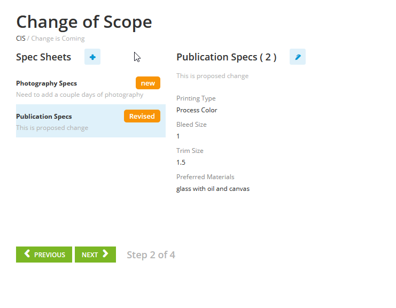Click the 'Spec Sheets' heading

43,57
